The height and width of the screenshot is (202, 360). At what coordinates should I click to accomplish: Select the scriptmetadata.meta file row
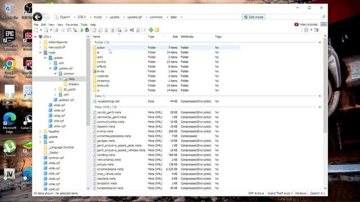click(166, 169)
